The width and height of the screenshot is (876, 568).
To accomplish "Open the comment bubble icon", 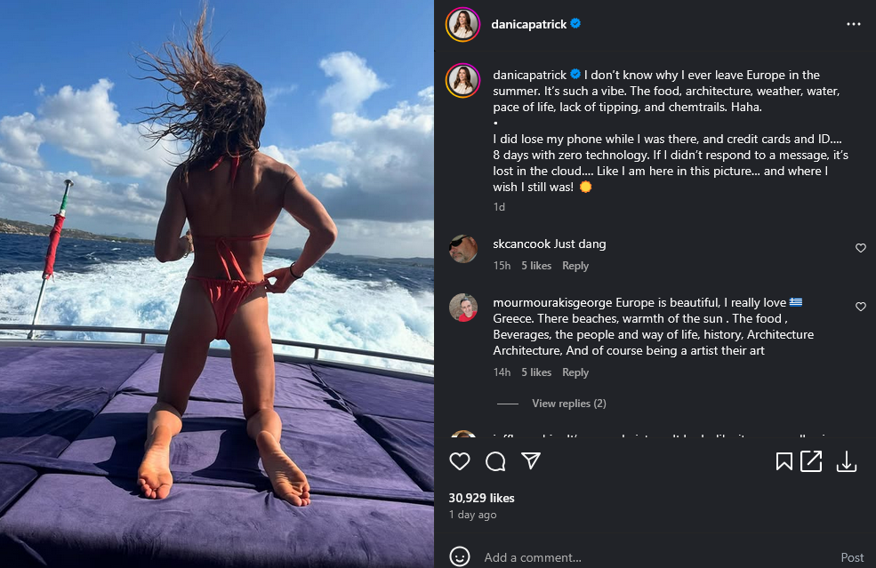I will pyautogui.click(x=495, y=461).
